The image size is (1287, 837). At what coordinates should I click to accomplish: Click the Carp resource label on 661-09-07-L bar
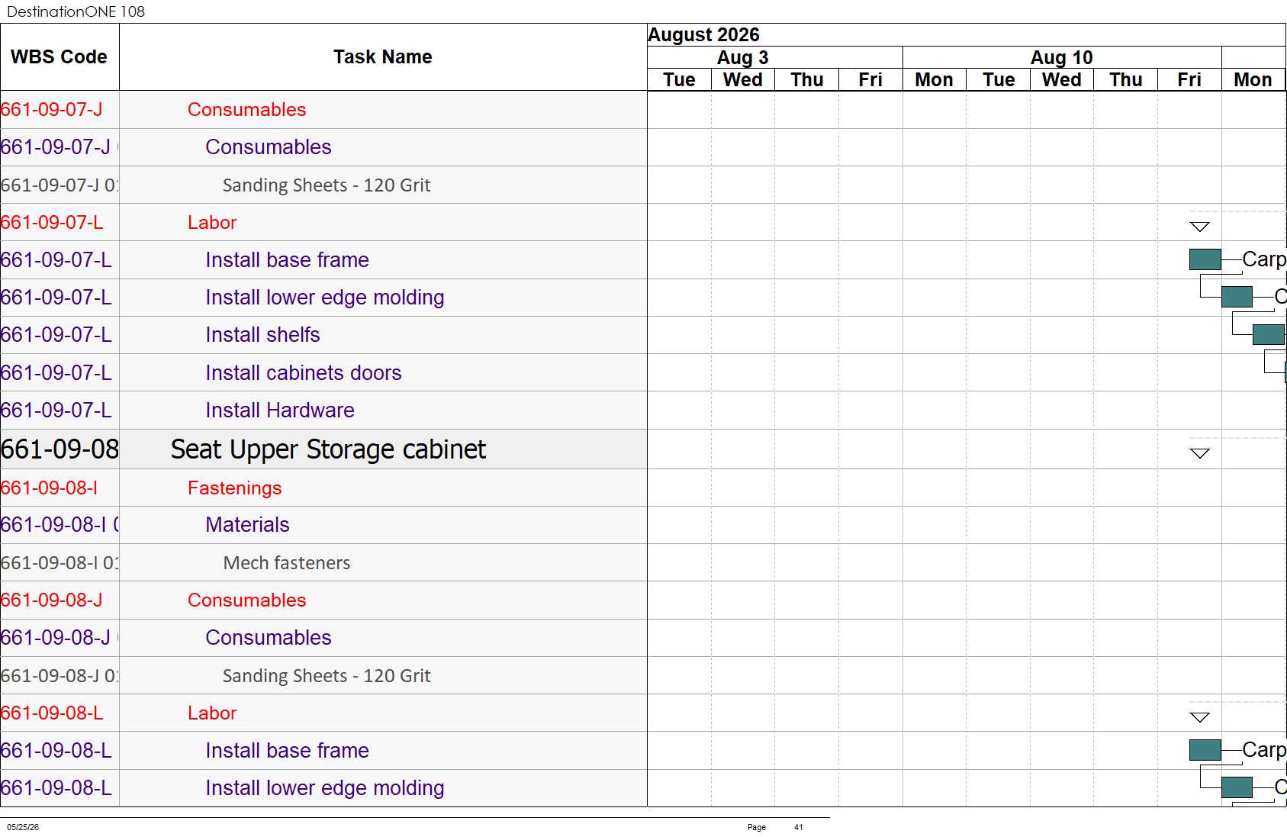[1264, 259]
